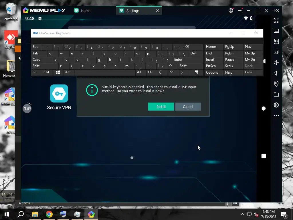Click the APK install icon in sidebar
The width and height of the screenshot is (293, 220).
click(x=276, y=41)
